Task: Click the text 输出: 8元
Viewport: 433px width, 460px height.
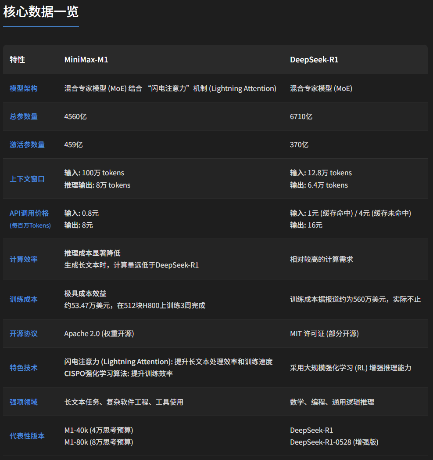Action: tap(79, 225)
